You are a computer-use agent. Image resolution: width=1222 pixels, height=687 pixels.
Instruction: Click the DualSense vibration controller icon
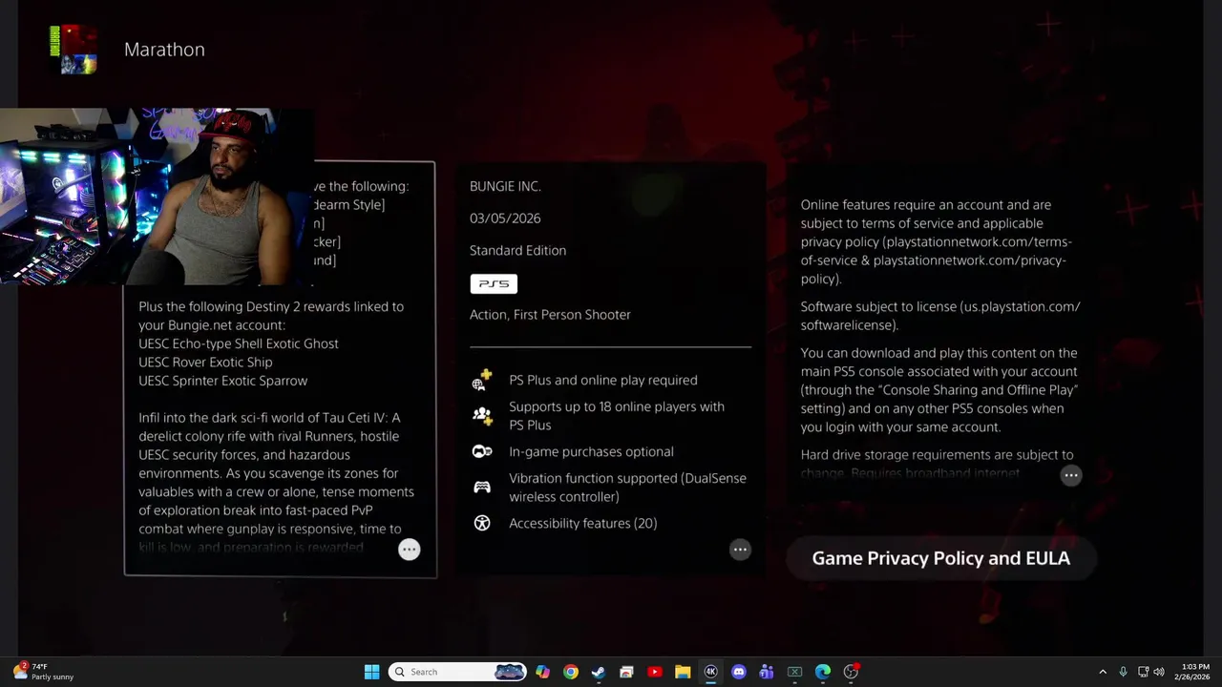[x=482, y=487]
